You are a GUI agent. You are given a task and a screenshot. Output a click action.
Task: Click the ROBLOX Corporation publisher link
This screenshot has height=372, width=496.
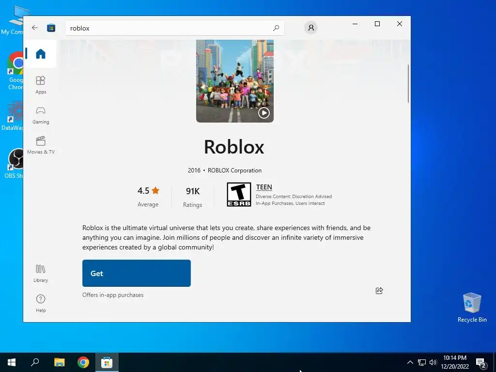point(234,170)
